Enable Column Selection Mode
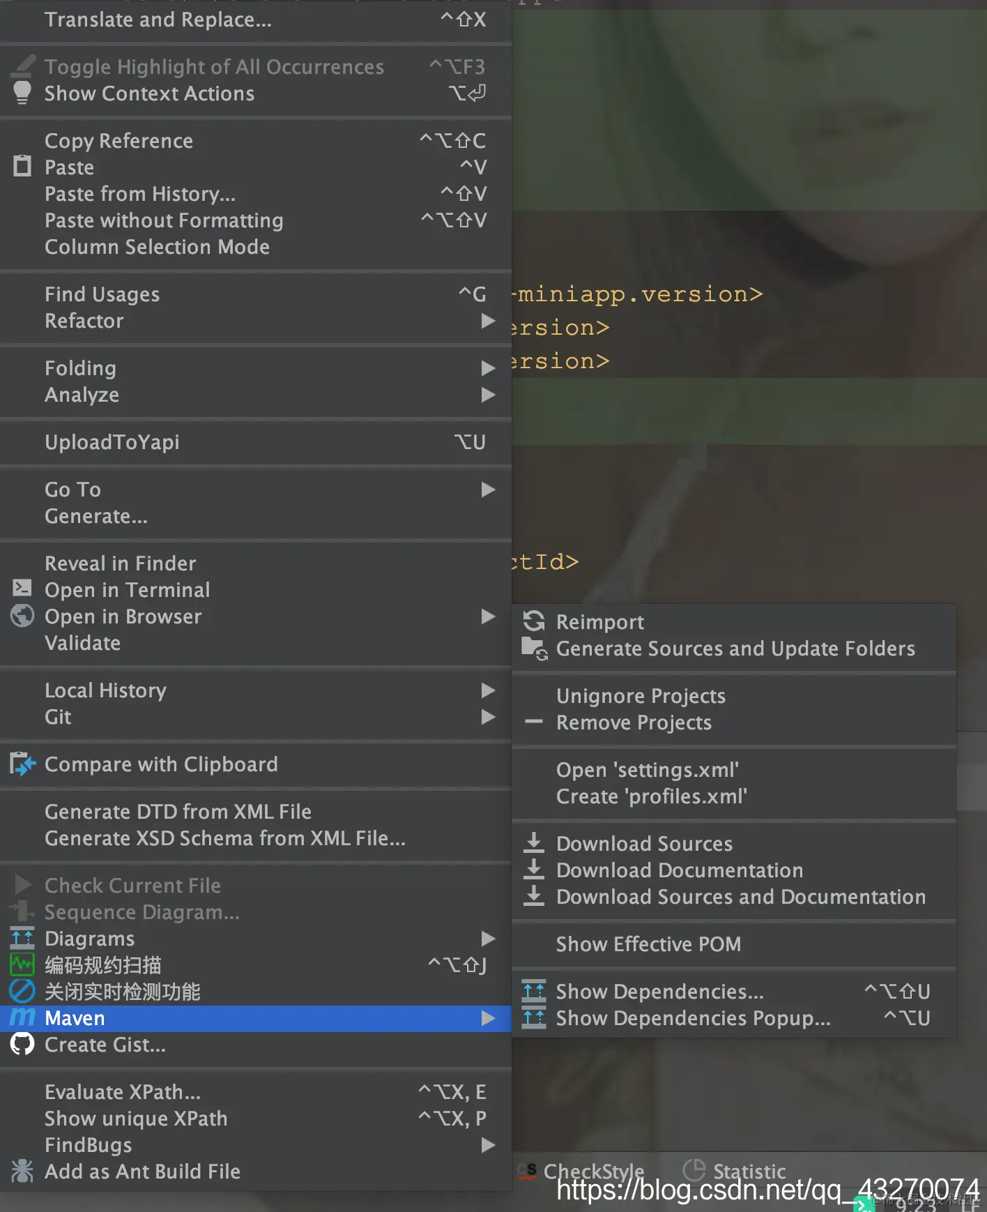Image resolution: width=987 pixels, height=1212 pixels. tap(256, 247)
